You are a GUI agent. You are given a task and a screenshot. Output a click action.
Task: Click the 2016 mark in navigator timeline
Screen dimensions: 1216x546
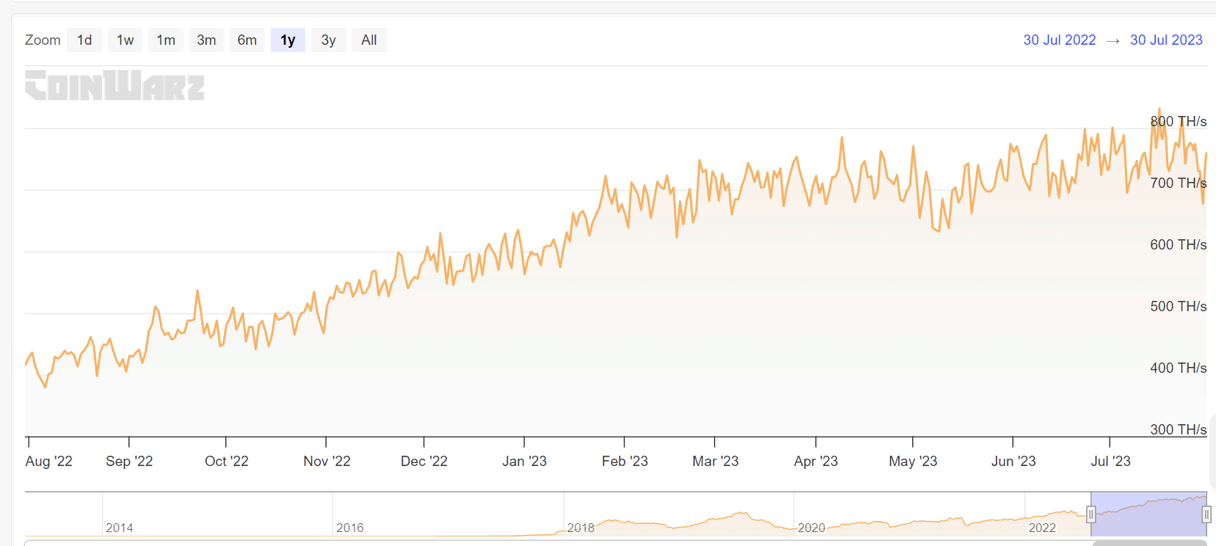click(x=350, y=528)
